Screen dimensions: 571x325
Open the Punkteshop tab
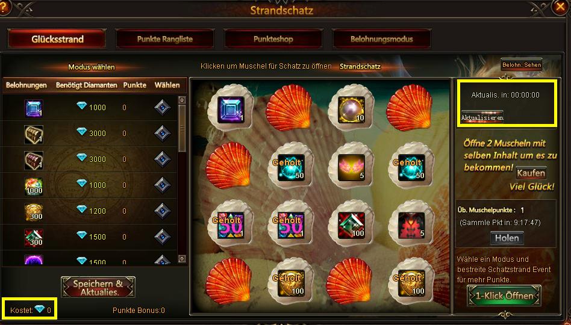[x=273, y=39]
